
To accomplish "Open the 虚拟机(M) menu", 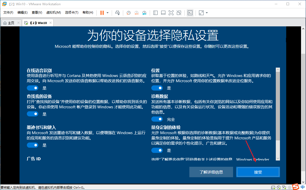I will pyautogui.click(x=53, y=13).
